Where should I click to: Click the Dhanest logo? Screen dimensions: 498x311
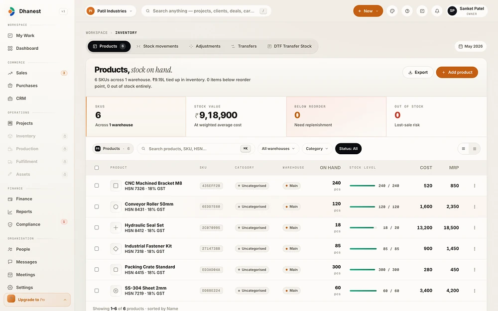[11, 11]
